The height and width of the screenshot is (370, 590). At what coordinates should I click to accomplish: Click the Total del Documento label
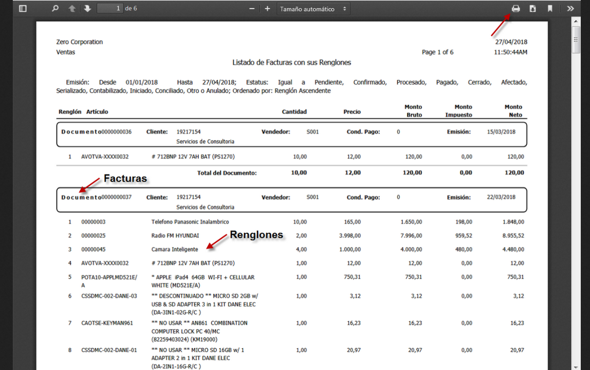[227, 173]
